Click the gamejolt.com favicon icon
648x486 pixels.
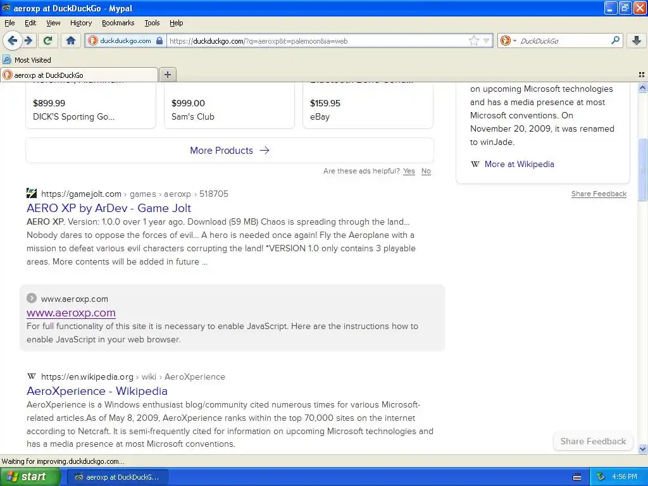pos(32,194)
